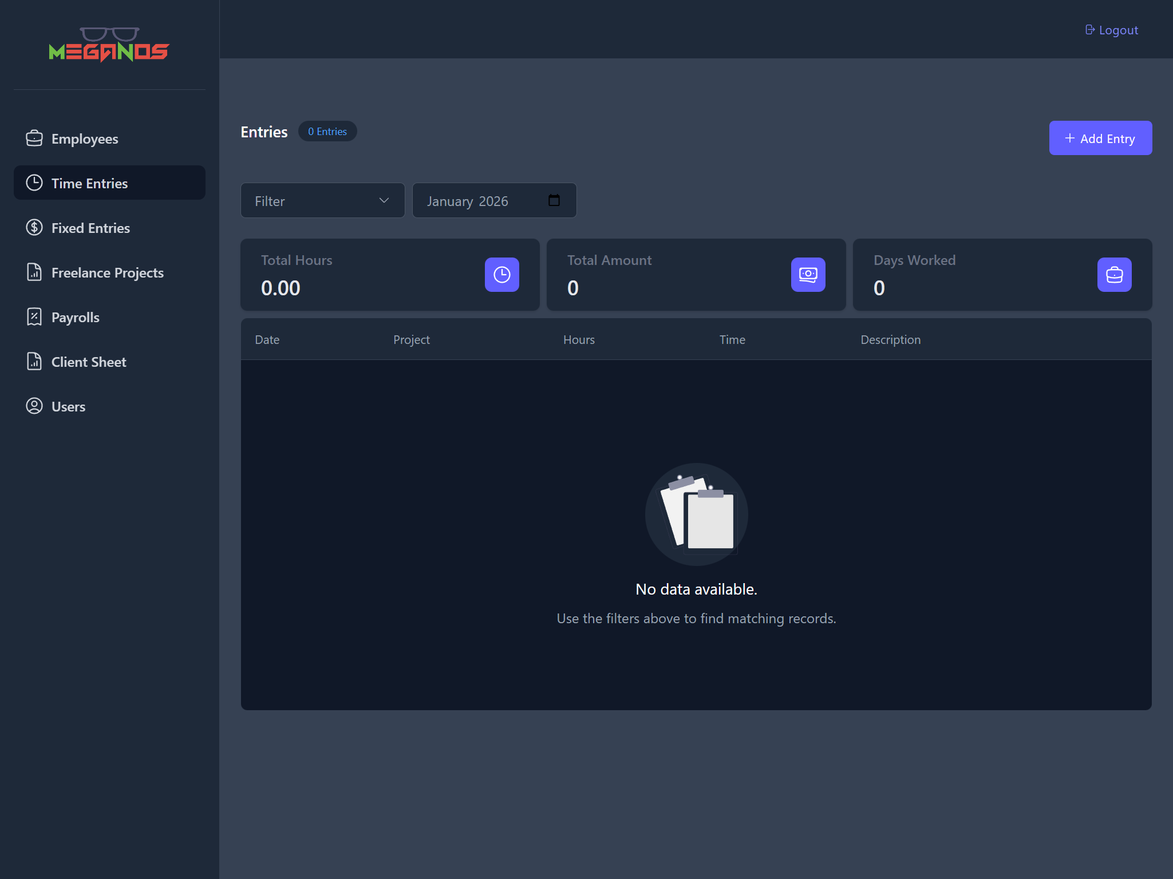Open the Filter dropdown
This screenshot has height=879, width=1173.
[322, 200]
